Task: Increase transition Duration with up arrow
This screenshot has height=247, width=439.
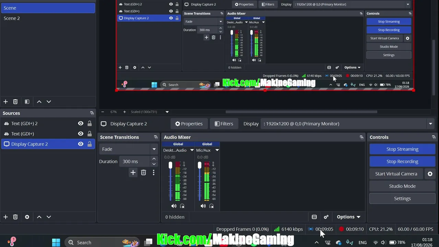Action: [154, 159]
